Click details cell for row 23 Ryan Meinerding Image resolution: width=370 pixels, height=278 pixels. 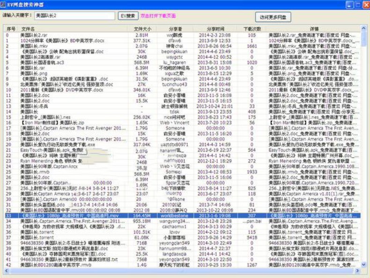point(312,161)
